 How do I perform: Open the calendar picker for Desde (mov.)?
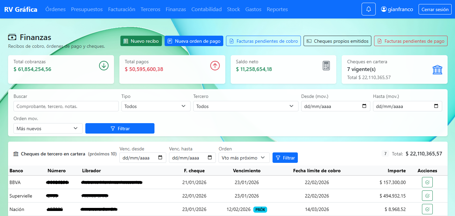(365, 106)
